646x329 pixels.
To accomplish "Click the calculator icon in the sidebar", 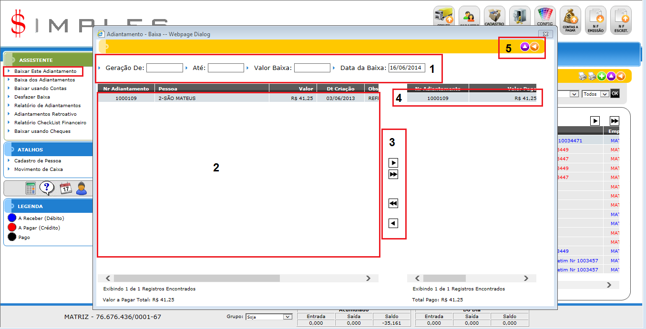I will click(x=31, y=188).
